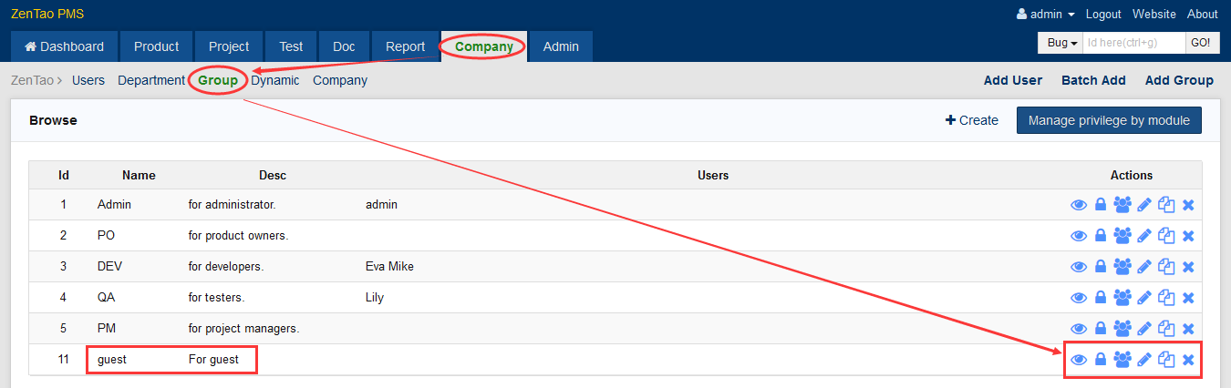
Task: Switch to the Project tab
Action: [229, 46]
